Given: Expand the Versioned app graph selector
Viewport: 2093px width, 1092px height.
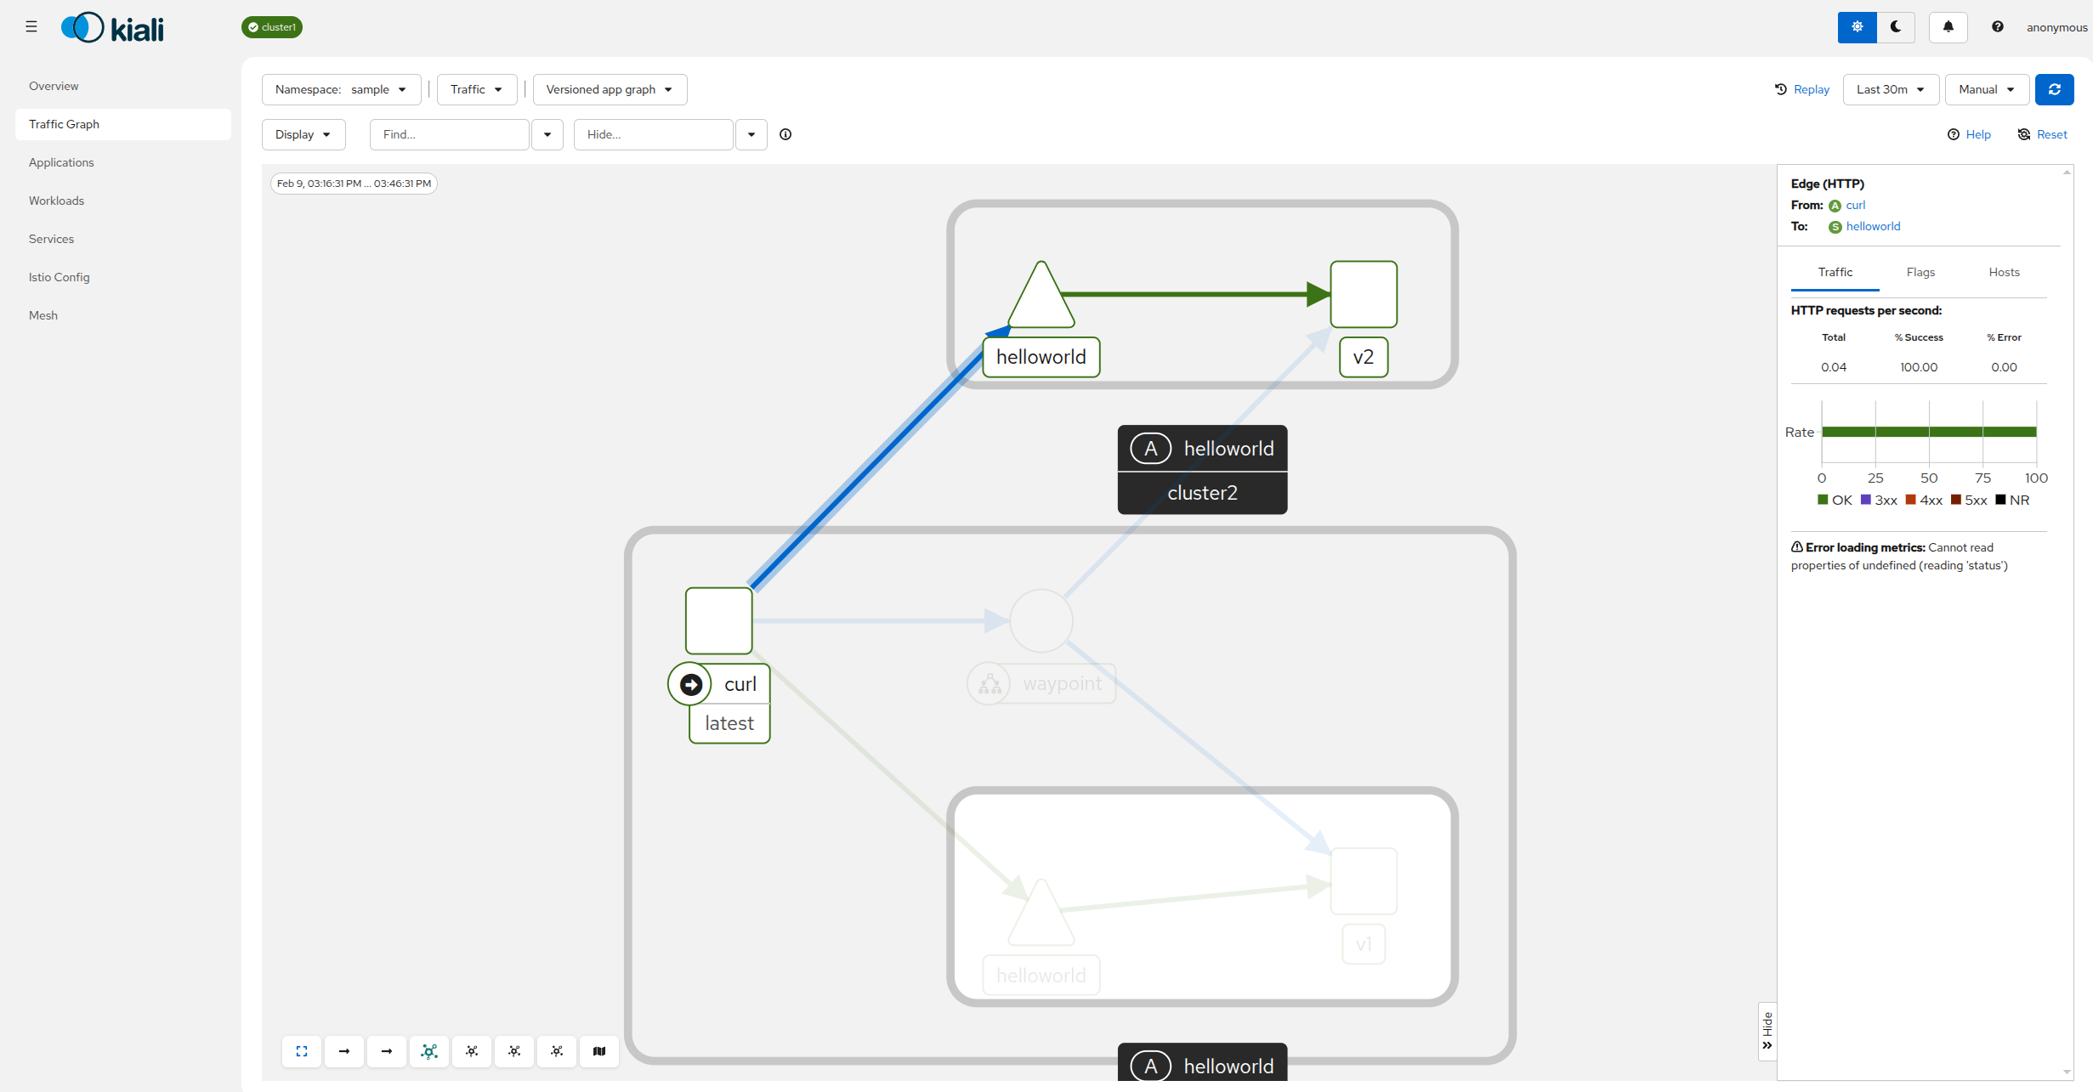Looking at the screenshot, I should 610,89.
